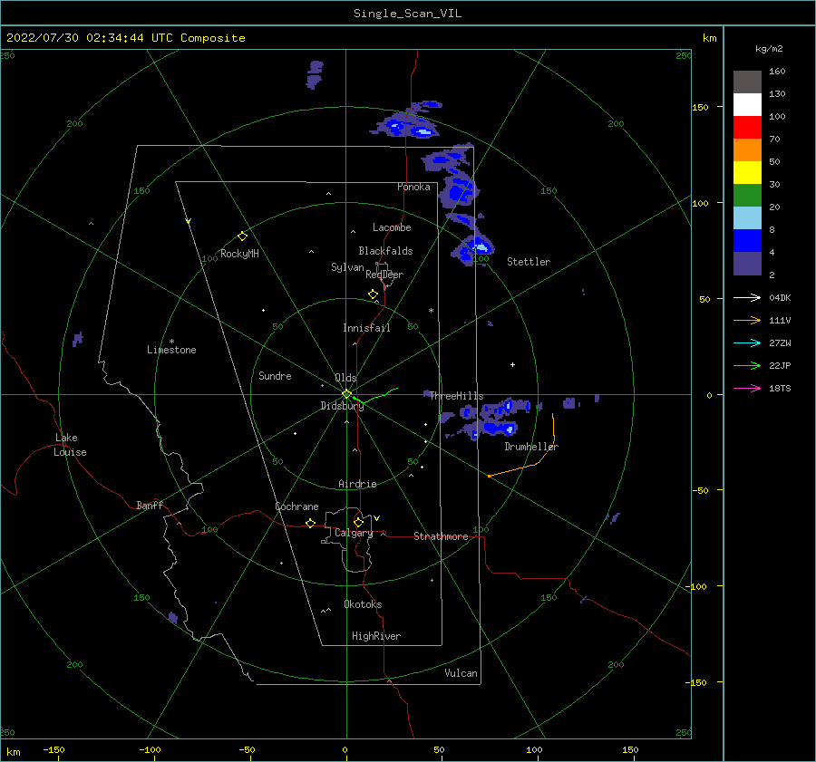Click the Blackfalds town label

[x=385, y=251]
